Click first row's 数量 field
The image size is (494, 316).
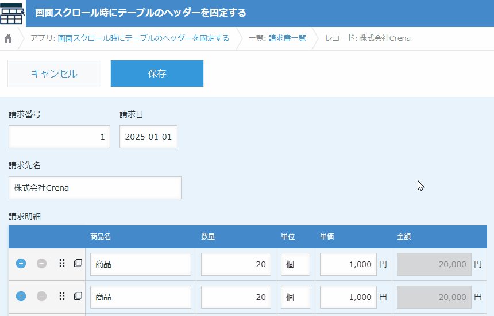coord(236,264)
